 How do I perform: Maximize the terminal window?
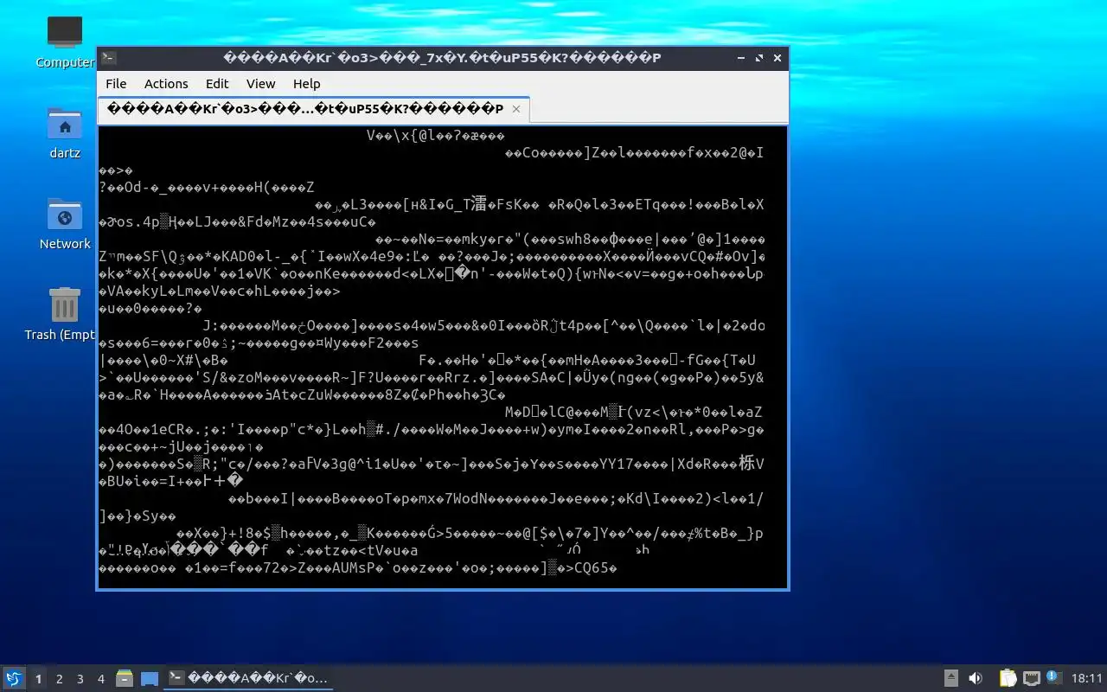[x=759, y=58]
